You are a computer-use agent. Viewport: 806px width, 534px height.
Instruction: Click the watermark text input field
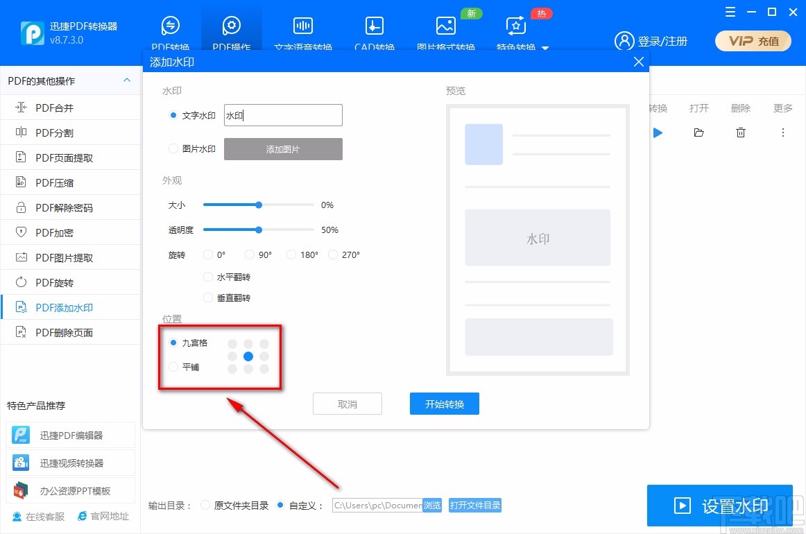pyautogui.click(x=283, y=115)
